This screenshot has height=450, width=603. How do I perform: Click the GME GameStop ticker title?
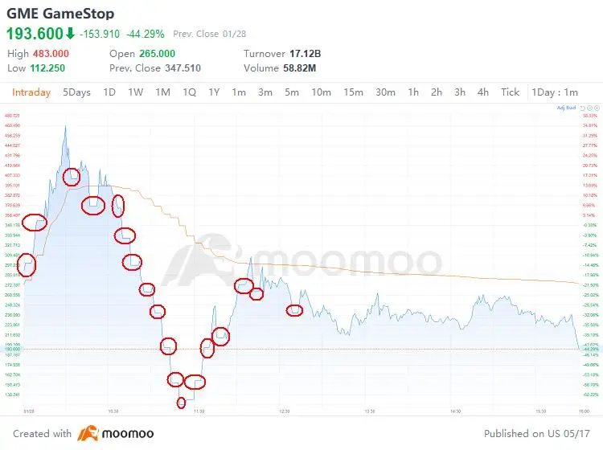click(x=60, y=14)
